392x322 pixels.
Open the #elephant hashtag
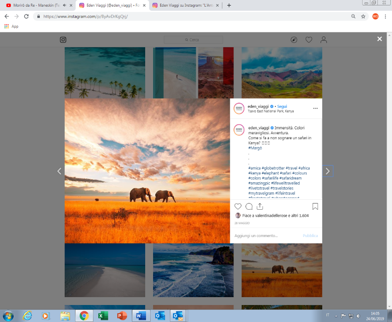pos(270,173)
